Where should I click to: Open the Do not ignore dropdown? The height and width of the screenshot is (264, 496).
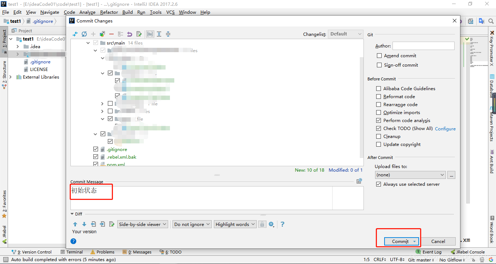pos(192,225)
